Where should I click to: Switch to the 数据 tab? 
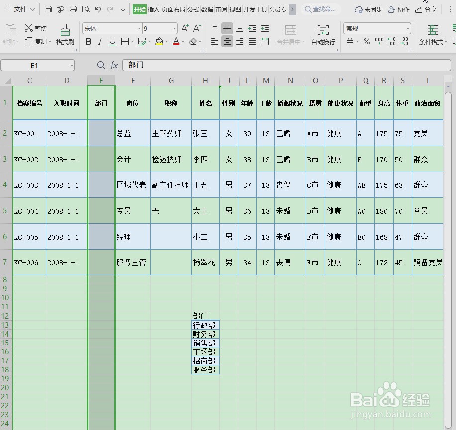point(207,9)
